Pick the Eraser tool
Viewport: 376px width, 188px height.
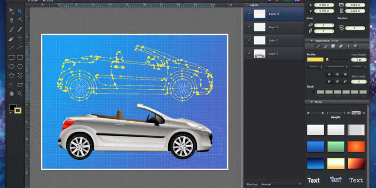(11, 39)
